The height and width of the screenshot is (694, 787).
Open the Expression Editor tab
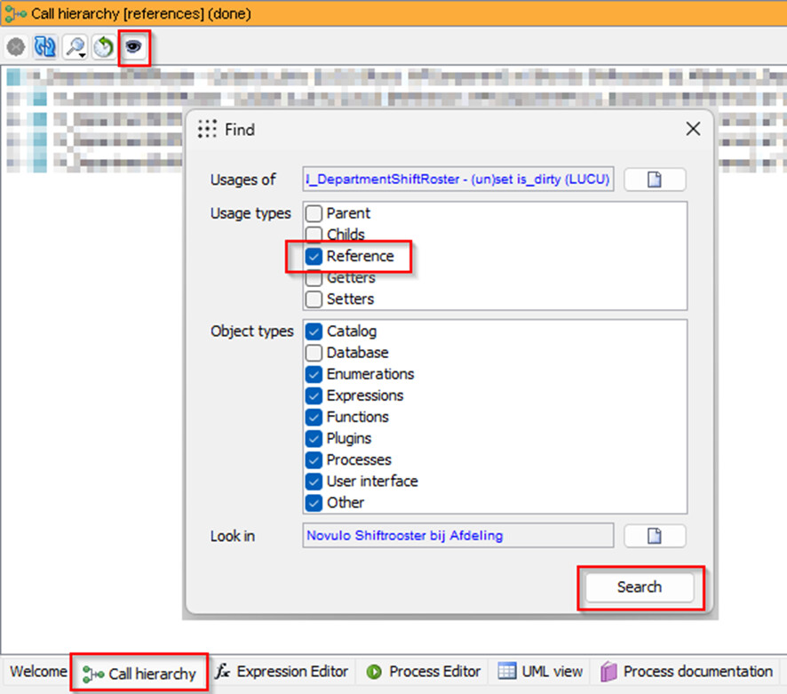coord(282,672)
